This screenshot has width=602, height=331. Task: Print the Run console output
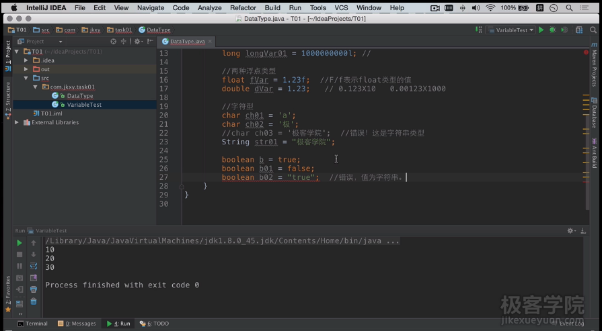(34, 289)
